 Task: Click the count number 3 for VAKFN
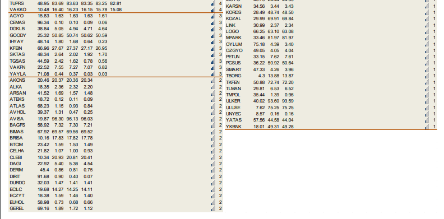click(x=220, y=67)
